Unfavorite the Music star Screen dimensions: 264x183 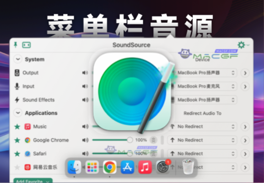click(x=17, y=126)
